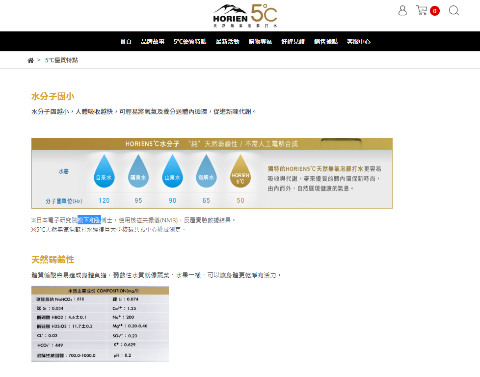Click the 礦泉水 water drop
The width and height of the screenshot is (480, 377).
click(138, 171)
